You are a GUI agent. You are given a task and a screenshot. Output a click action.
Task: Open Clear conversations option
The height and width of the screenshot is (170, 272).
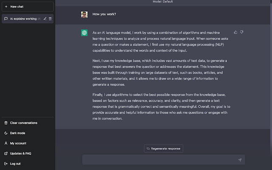(x=28, y=123)
